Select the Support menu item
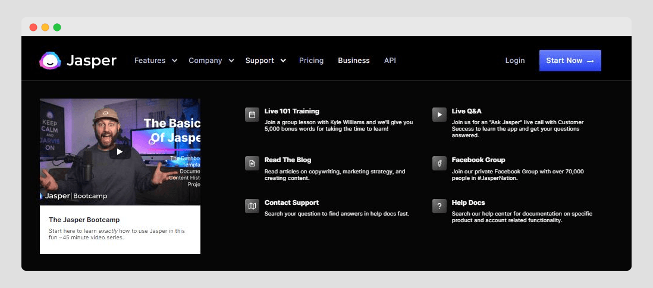653x288 pixels. [x=259, y=61]
